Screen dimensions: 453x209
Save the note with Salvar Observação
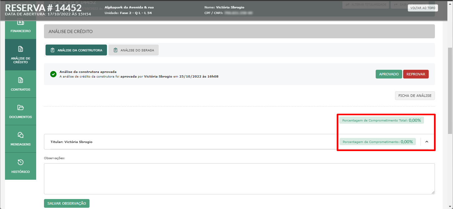pyautogui.click(x=67, y=203)
